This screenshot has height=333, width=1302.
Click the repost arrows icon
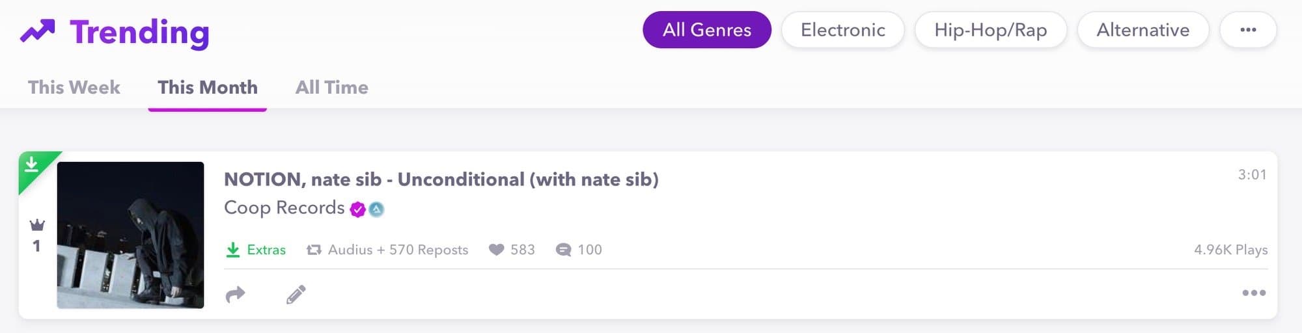click(x=314, y=250)
